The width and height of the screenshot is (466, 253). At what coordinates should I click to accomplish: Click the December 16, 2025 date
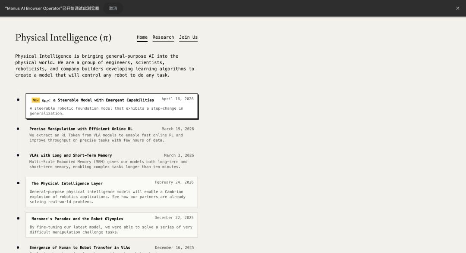point(174,248)
